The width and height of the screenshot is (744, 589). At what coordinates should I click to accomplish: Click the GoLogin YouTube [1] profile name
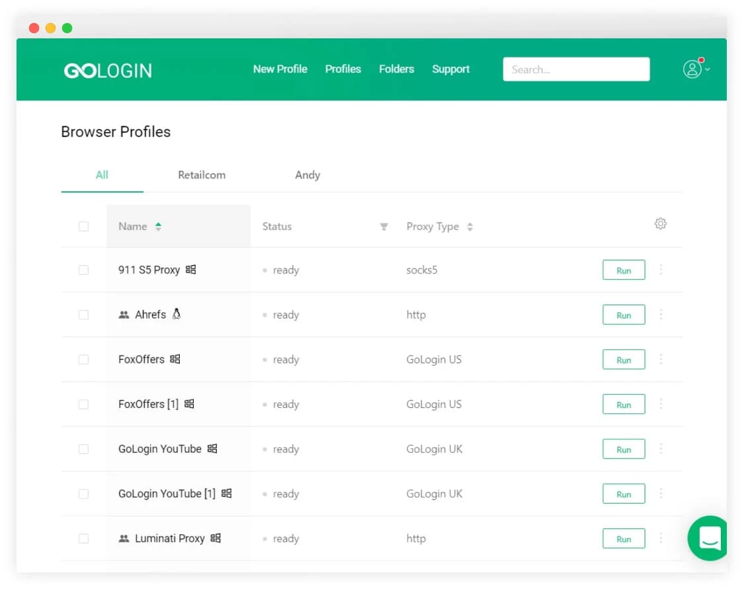pos(167,494)
